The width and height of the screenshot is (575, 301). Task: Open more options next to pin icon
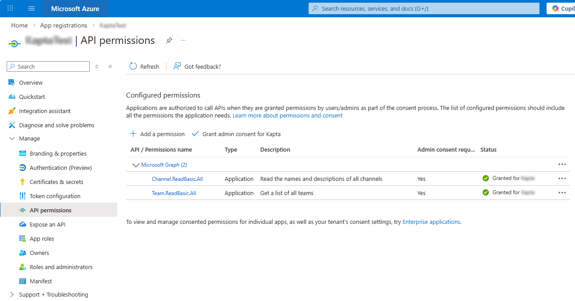(x=183, y=40)
